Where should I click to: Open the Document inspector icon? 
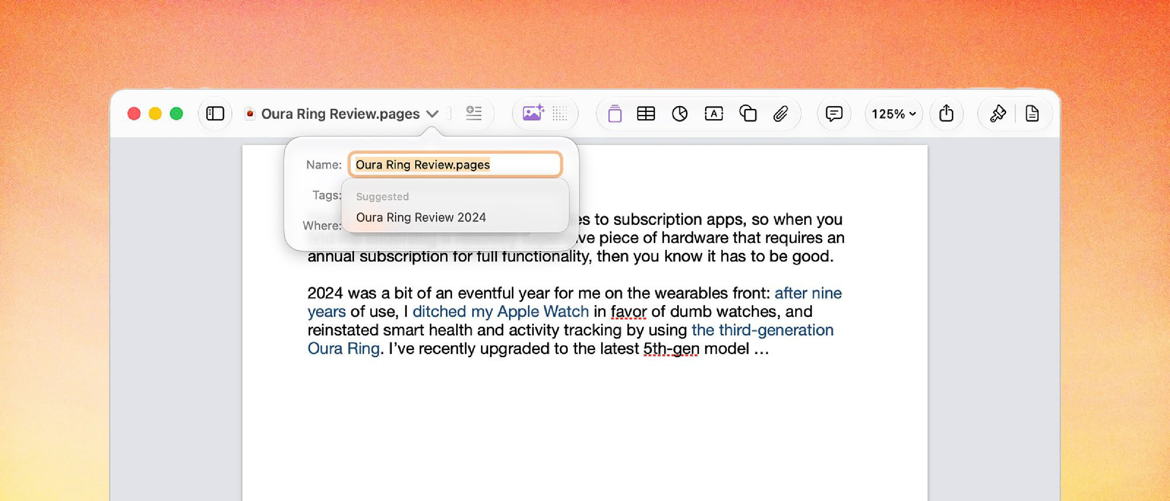tap(1032, 114)
